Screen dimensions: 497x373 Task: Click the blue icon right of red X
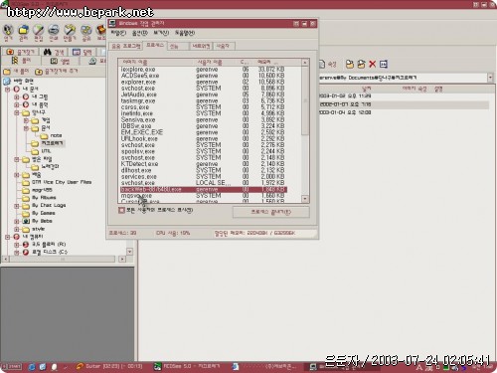click(x=384, y=64)
